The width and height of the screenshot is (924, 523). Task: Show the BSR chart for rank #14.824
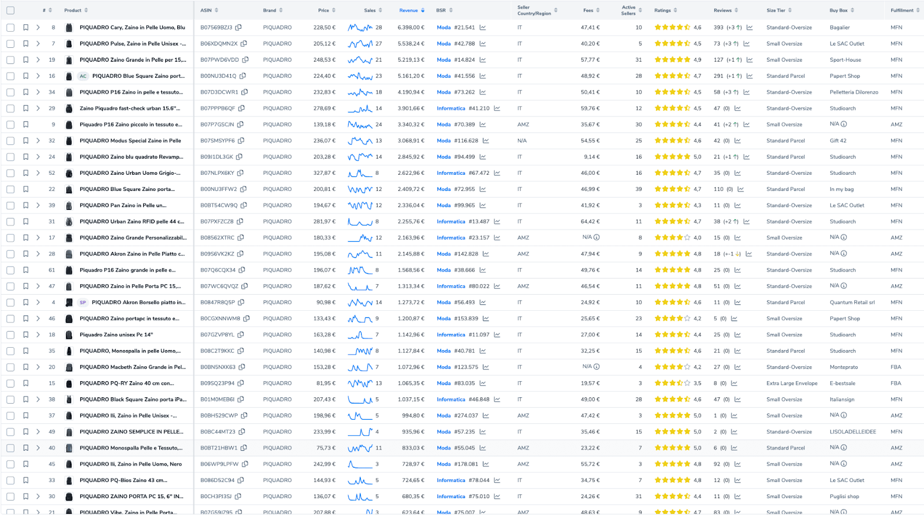pyautogui.click(x=482, y=59)
